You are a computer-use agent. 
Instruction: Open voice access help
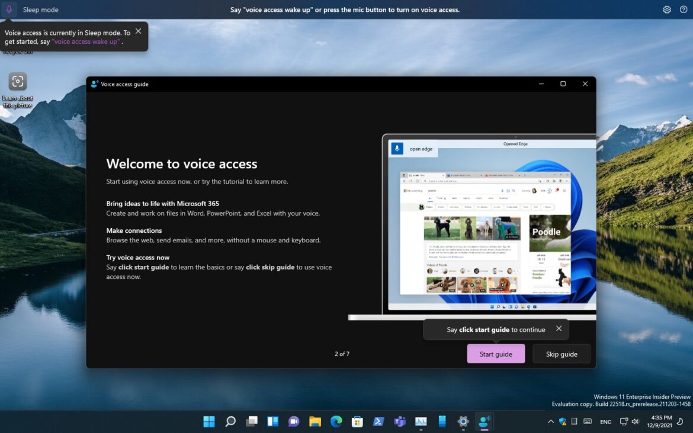point(683,9)
